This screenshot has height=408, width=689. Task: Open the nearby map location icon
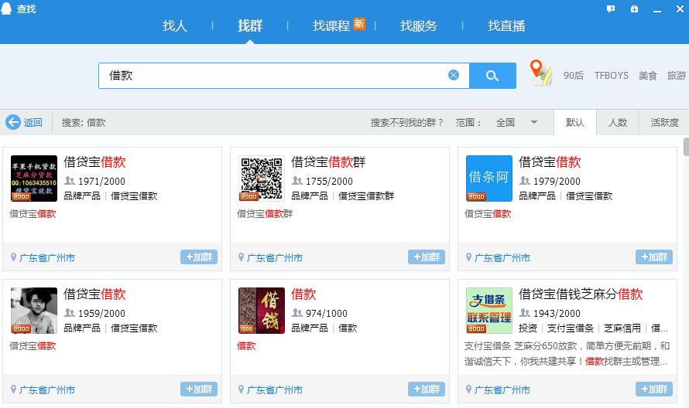541,73
